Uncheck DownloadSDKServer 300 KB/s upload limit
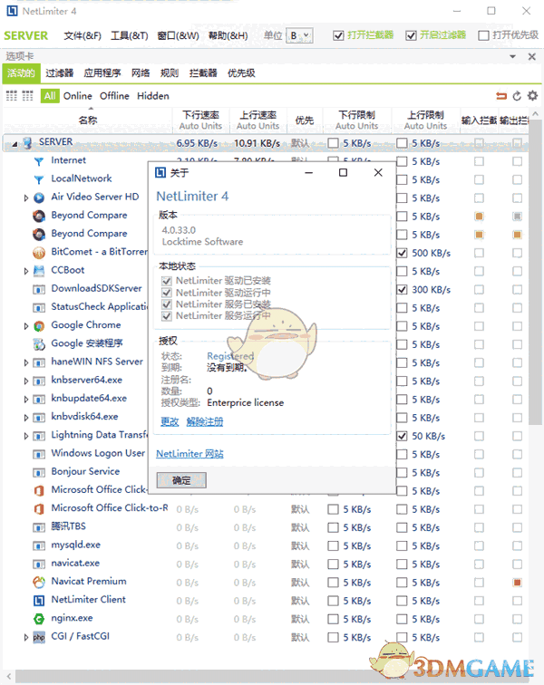 pos(402,290)
